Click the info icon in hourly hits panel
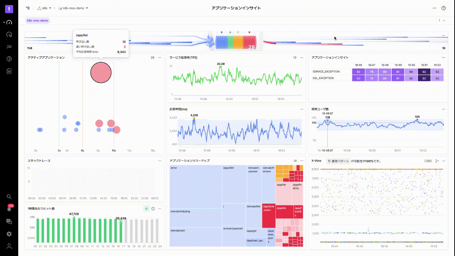The height and width of the screenshot is (256, 455). coord(153,209)
